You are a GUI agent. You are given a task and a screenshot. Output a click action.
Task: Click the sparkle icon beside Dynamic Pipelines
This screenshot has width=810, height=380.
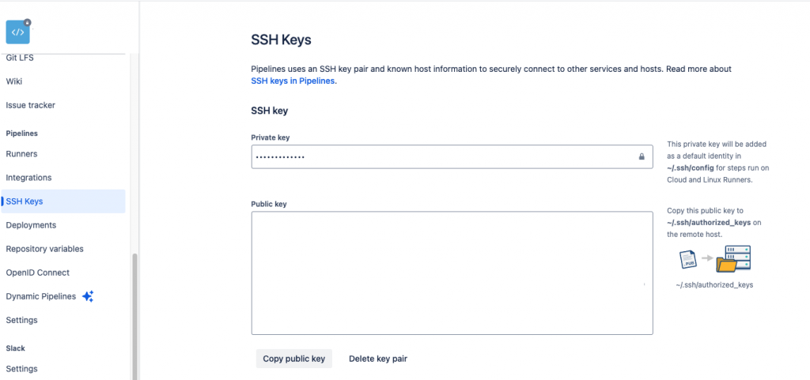pyautogui.click(x=88, y=296)
